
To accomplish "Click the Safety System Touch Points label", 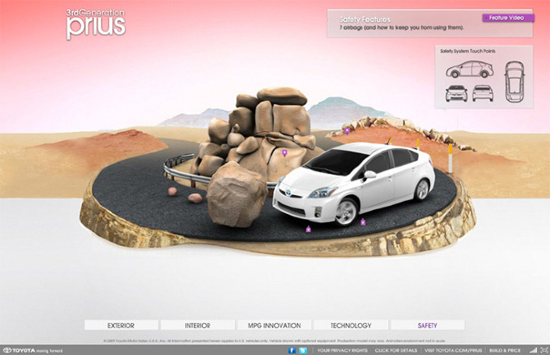I will 467,51.
